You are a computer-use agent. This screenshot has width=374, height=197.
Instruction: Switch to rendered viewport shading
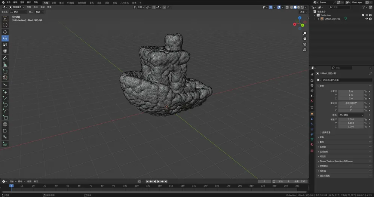[302, 7]
